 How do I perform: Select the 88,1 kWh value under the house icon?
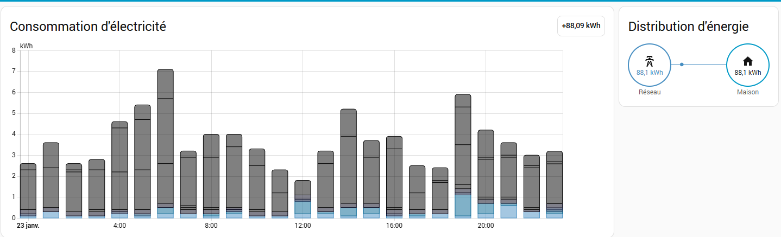[x=747, y=72]
